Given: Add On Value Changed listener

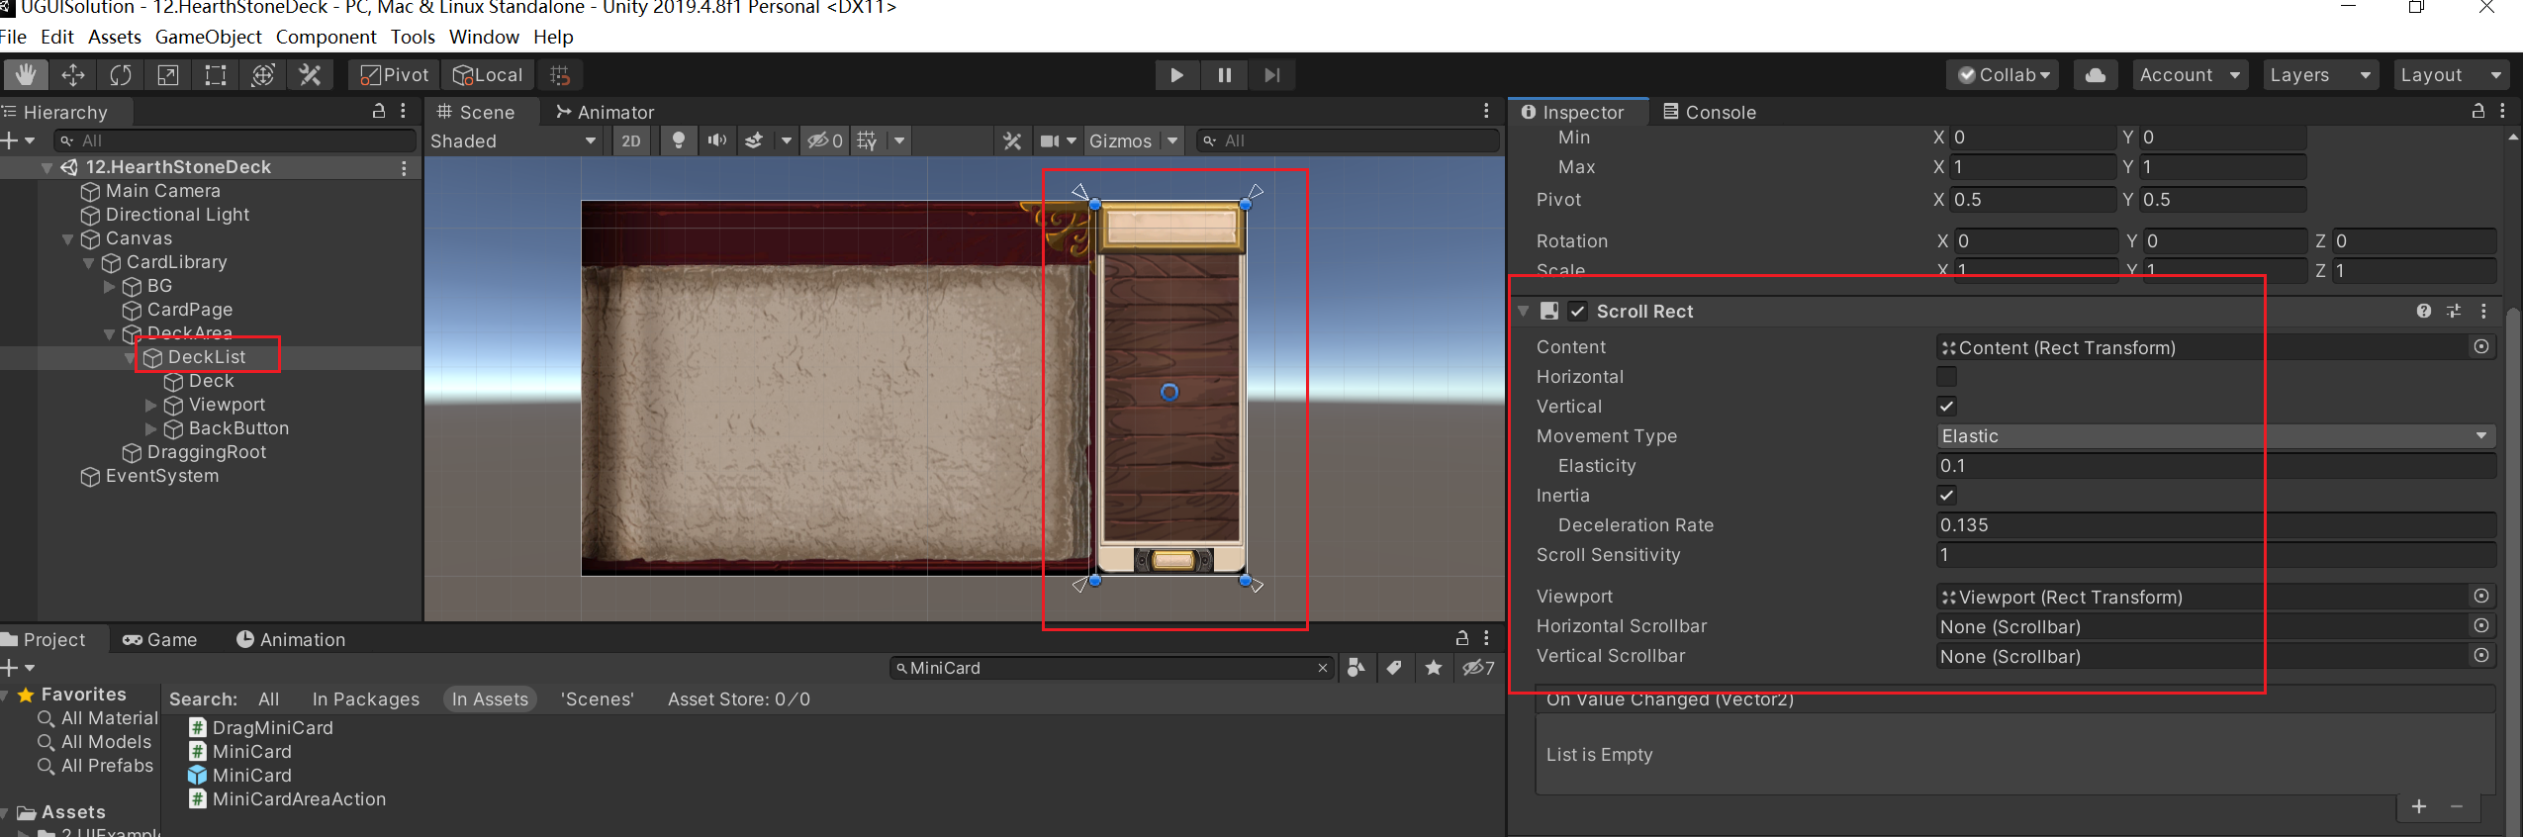Looking at the screenshot, I should point(2419,807).
